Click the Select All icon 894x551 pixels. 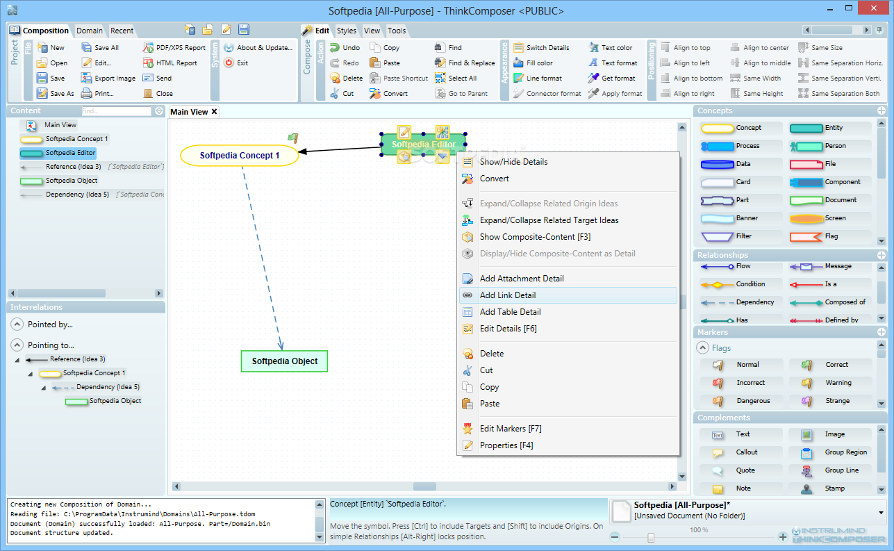440,79
